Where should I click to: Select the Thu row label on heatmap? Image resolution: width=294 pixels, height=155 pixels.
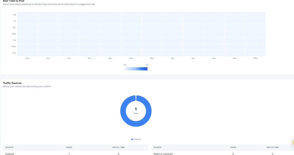pos(14,27)
